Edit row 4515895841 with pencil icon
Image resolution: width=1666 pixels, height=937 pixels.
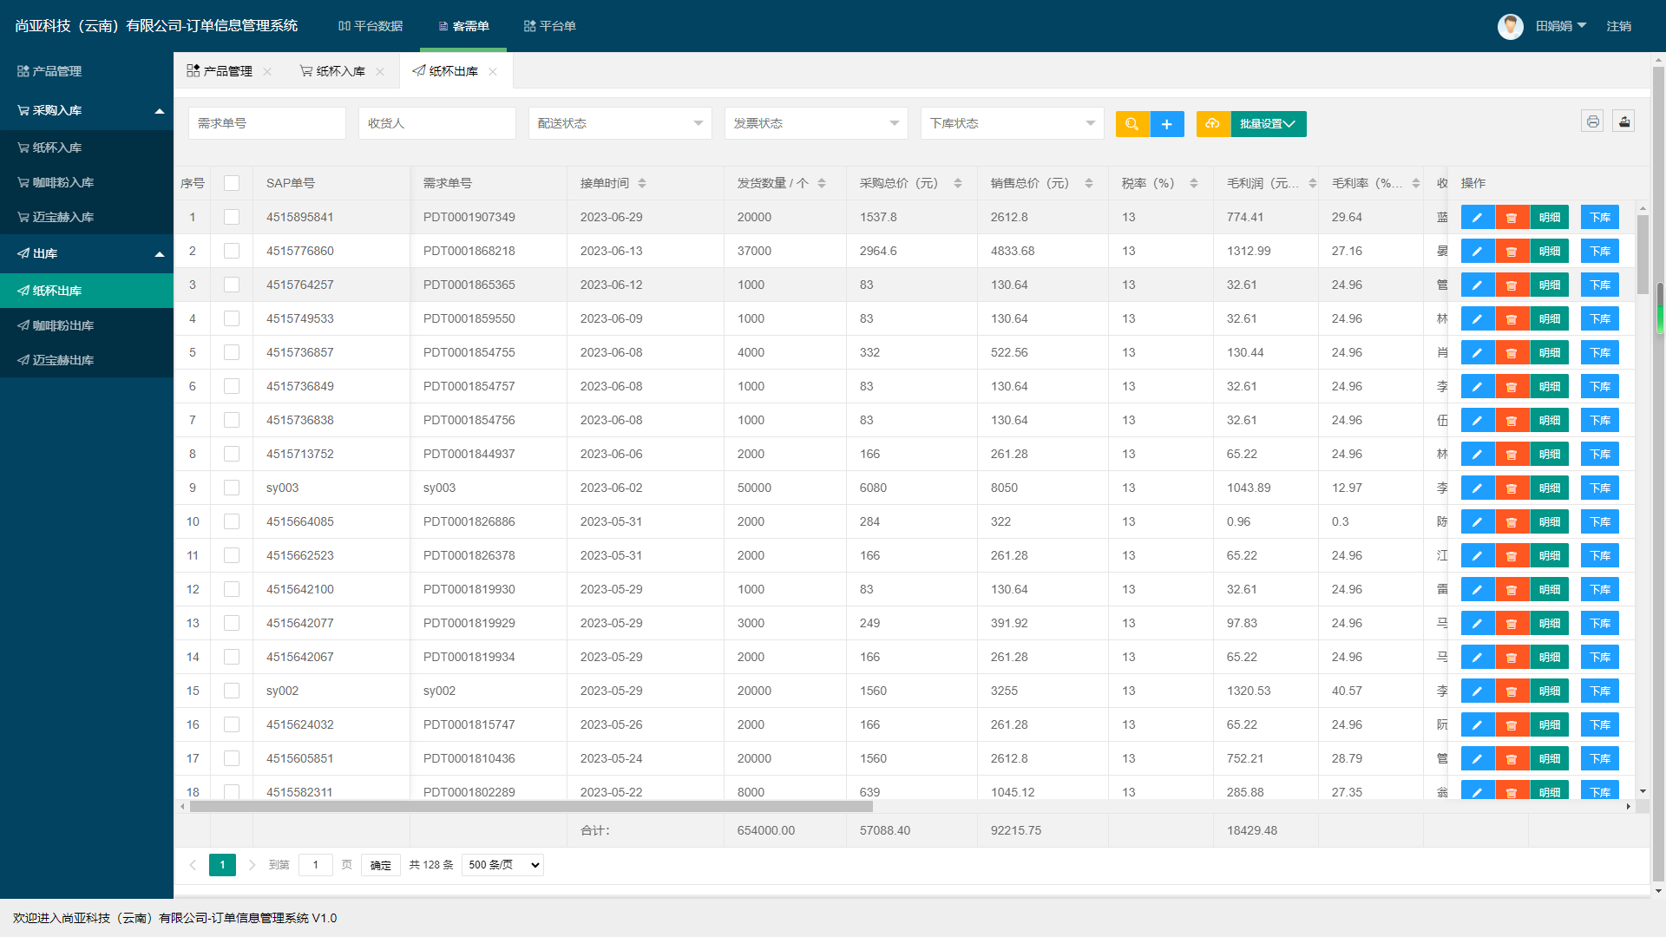pos(1478,218)
